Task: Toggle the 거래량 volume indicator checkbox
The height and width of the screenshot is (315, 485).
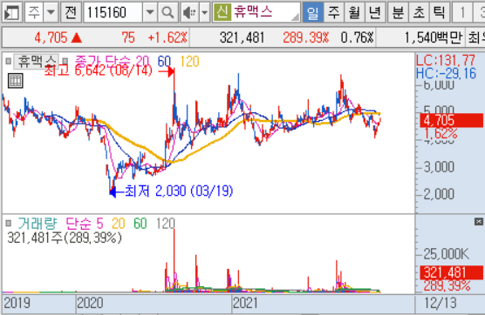Action: pos(9,223)
